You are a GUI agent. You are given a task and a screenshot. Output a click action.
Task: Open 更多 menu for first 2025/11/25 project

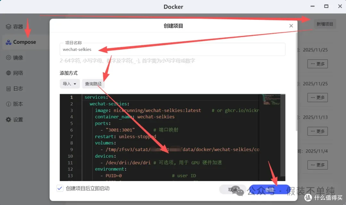click(317, 64)
